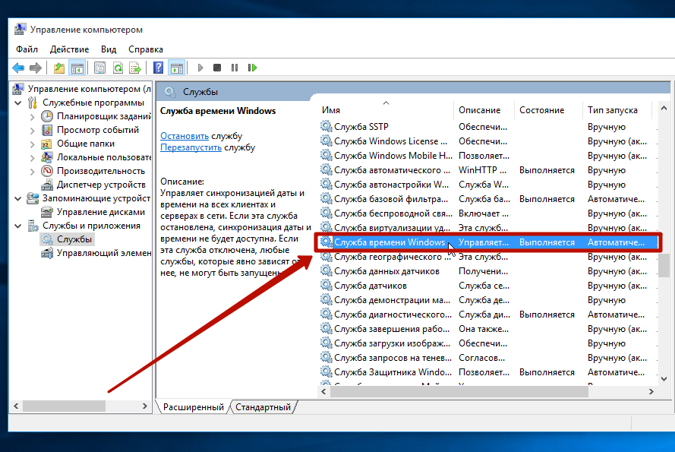This screenshot has height=452, width=675.
Task: Open Properties from the toolbar icon
Action: point(100,68)
